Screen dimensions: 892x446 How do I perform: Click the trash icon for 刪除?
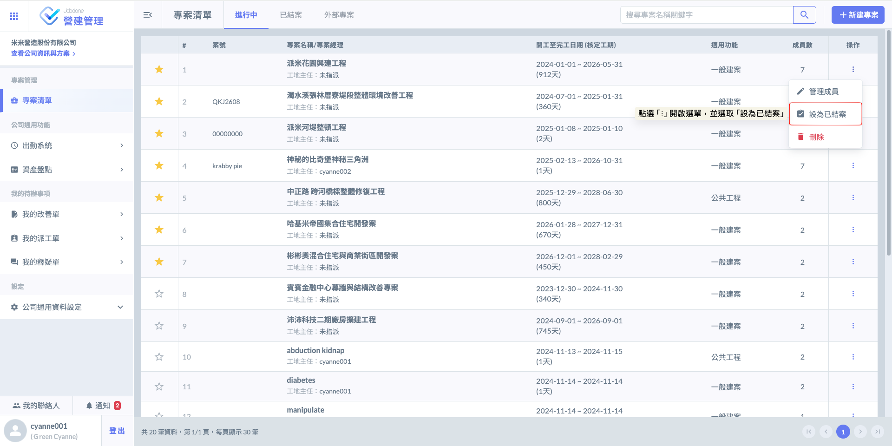tap(800, 137)
